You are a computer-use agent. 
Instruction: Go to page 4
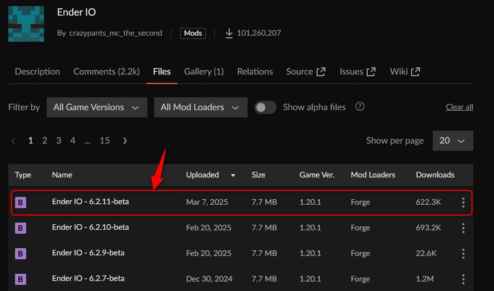tap(73, 140)
